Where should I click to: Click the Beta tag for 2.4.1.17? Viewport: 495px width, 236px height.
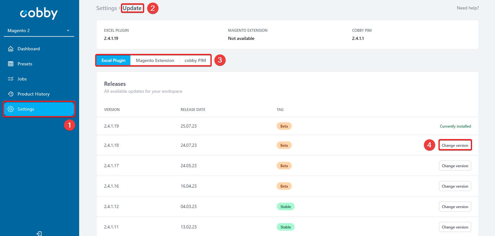(284, 166)
